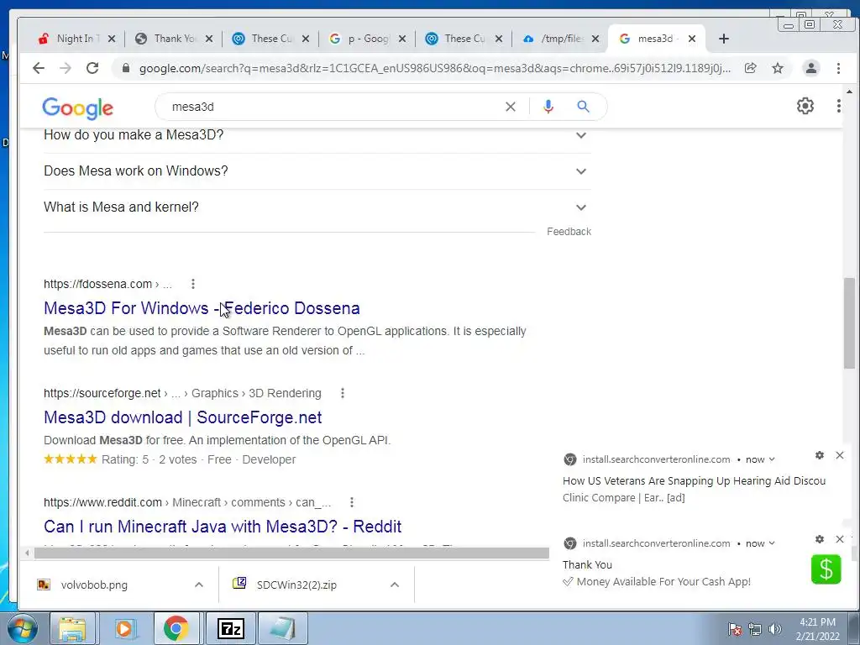Click the horizontal scrollbar thumb
The height and width of the screenshot is (645, 860).
click(291, 553)
